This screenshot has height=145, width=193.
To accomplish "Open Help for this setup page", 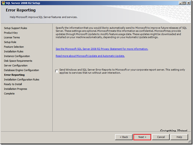I will (179, 137).
